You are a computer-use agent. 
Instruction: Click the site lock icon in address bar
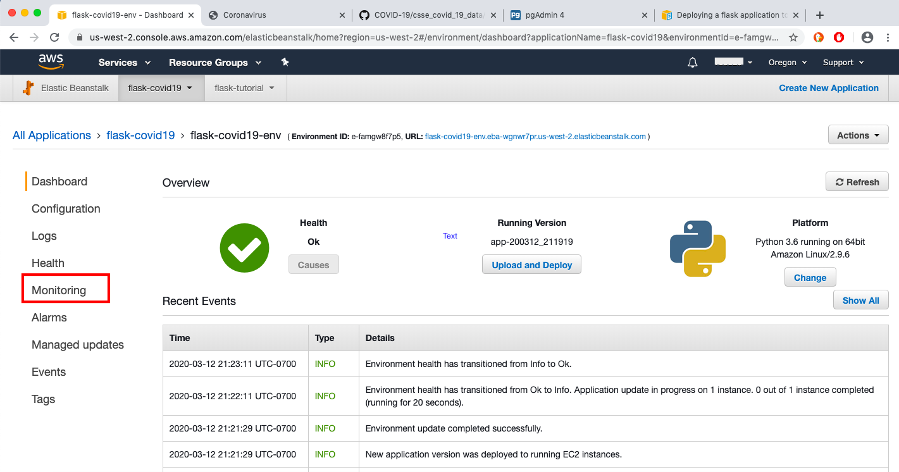79,37
